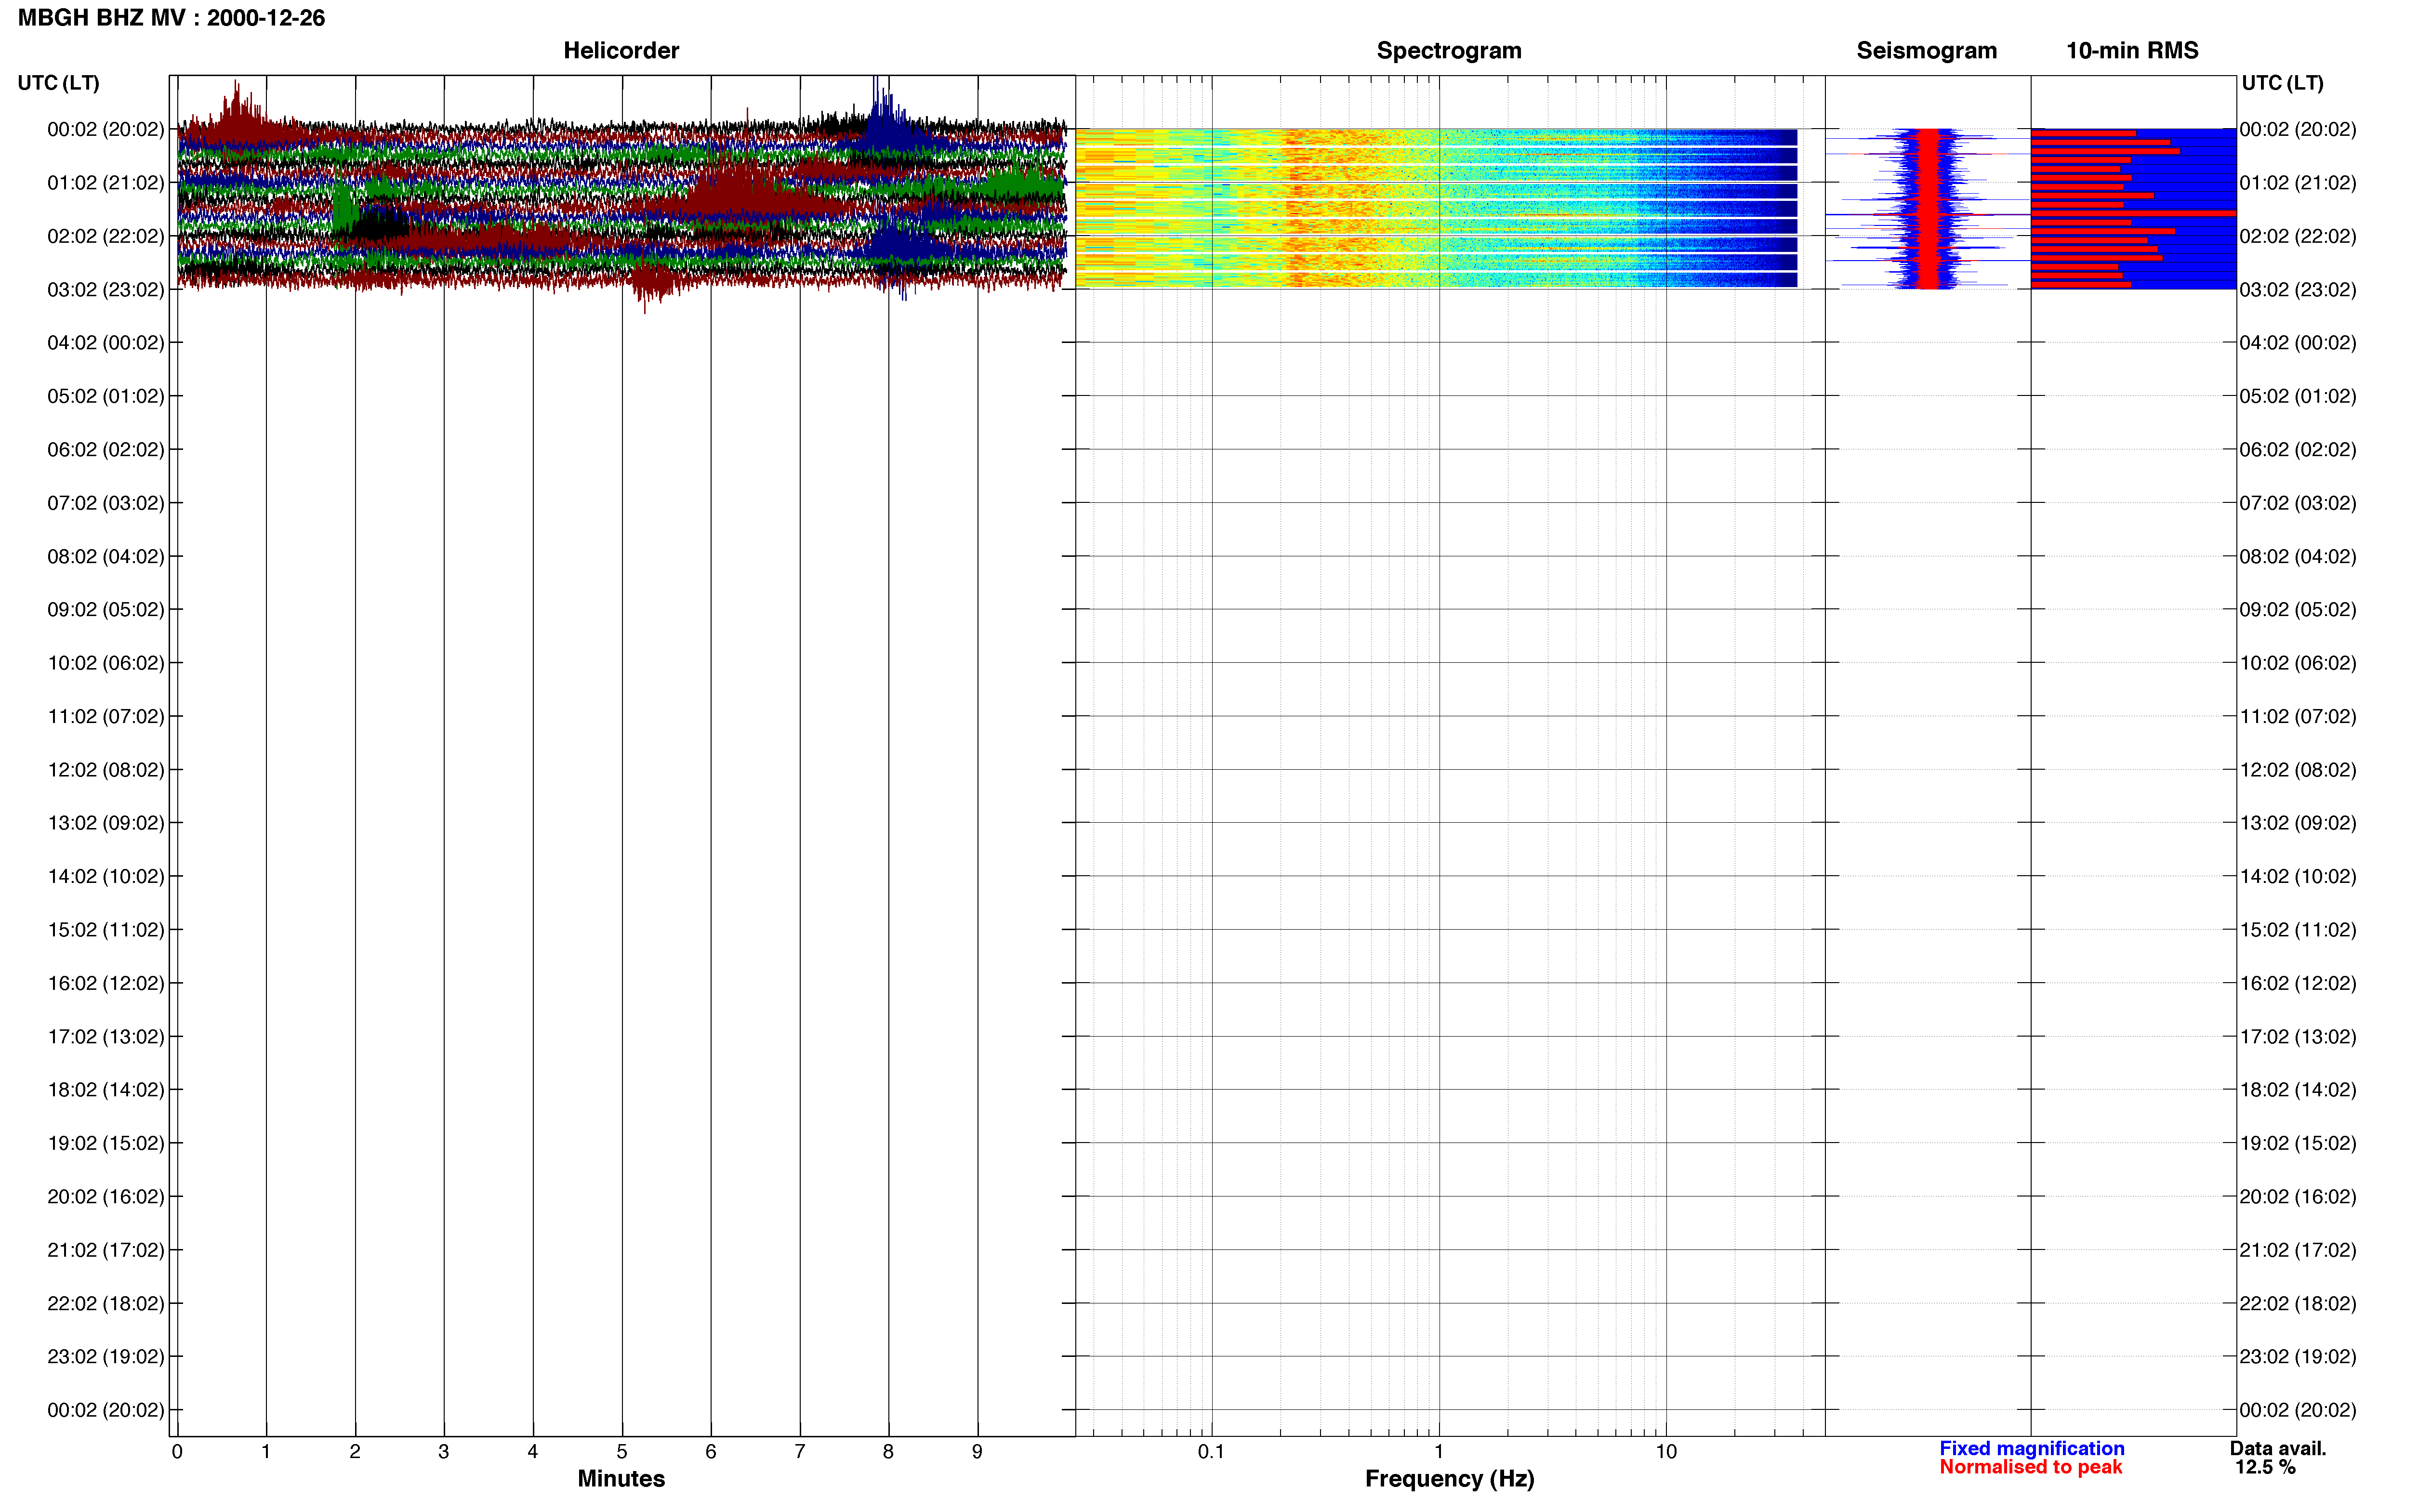Click left-axis time label 03:02 (23:02)
The image size is (2418, 1512).
[x=105, y=289]
